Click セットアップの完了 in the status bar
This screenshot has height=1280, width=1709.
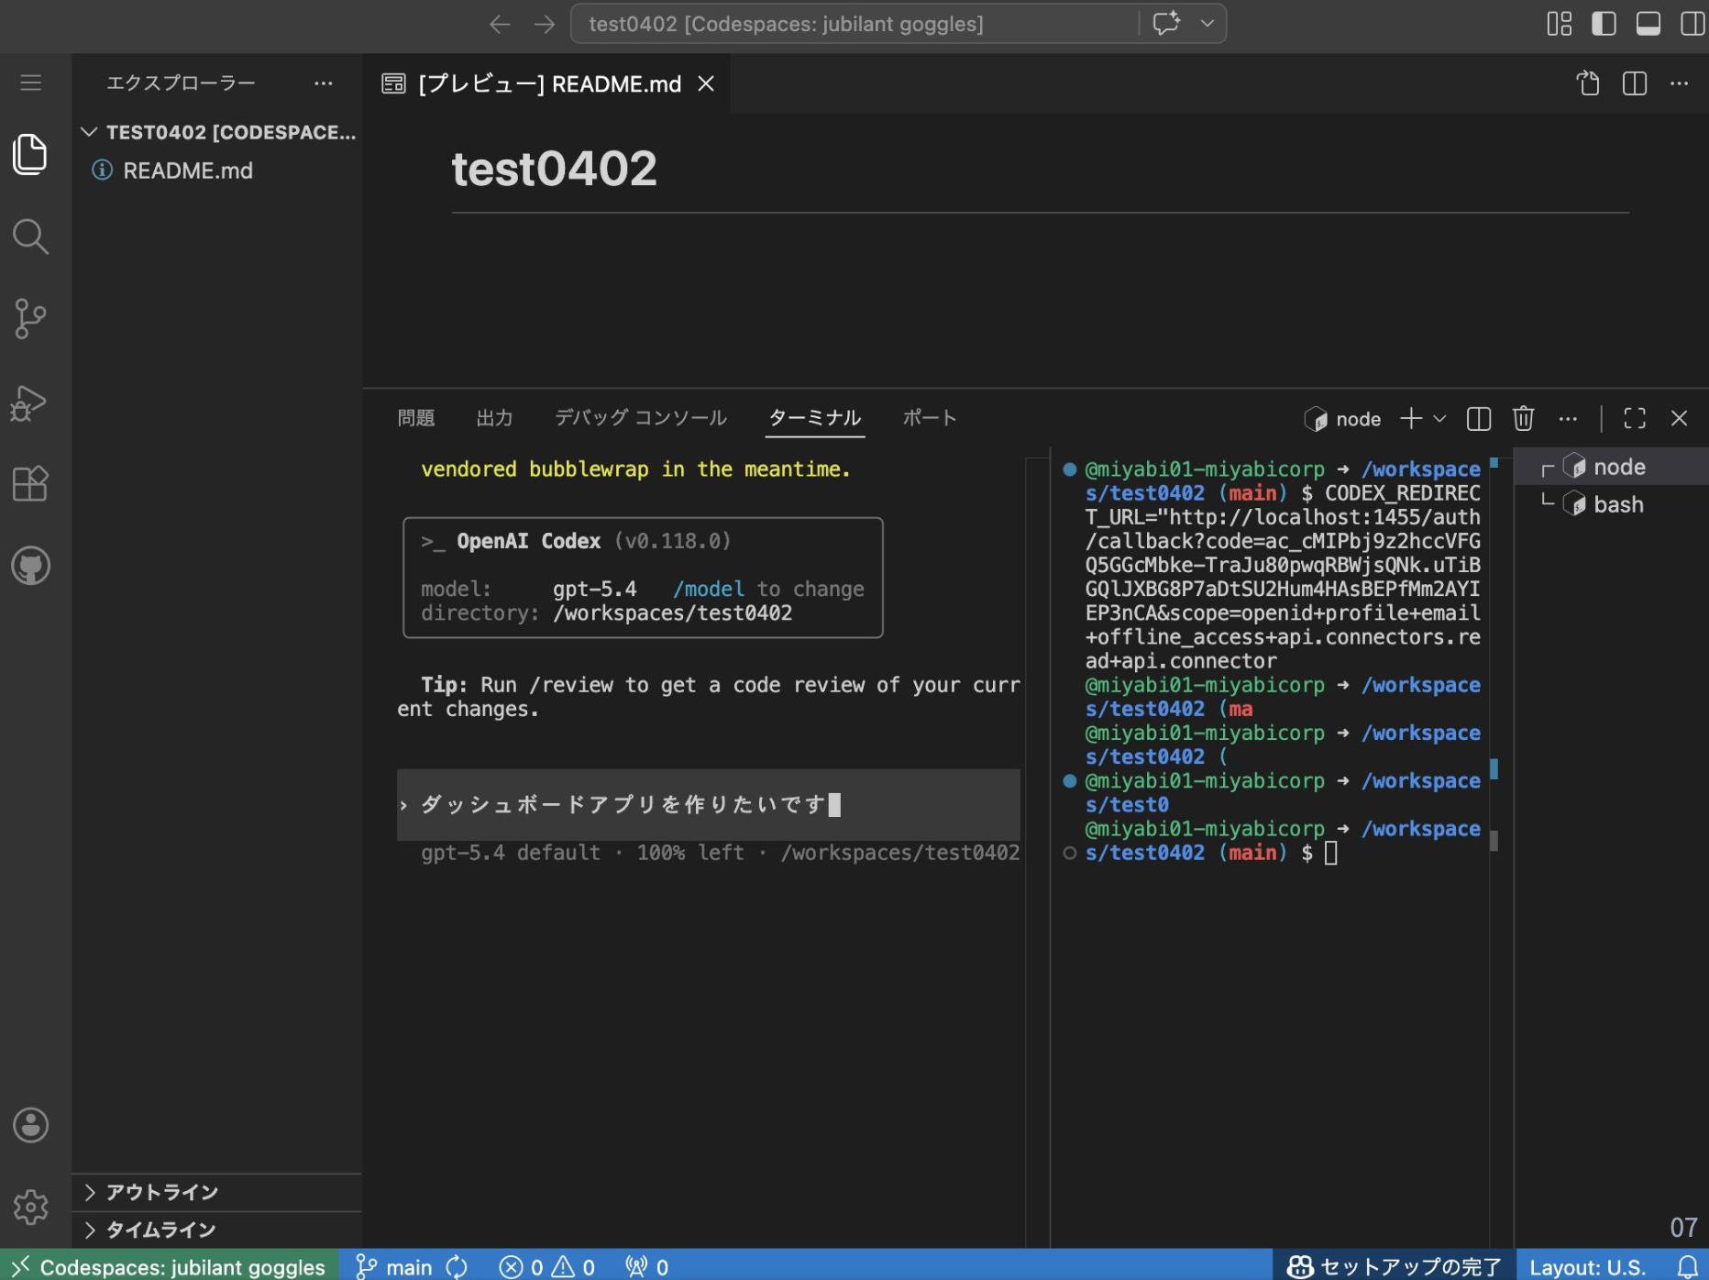[1395, 1266]
